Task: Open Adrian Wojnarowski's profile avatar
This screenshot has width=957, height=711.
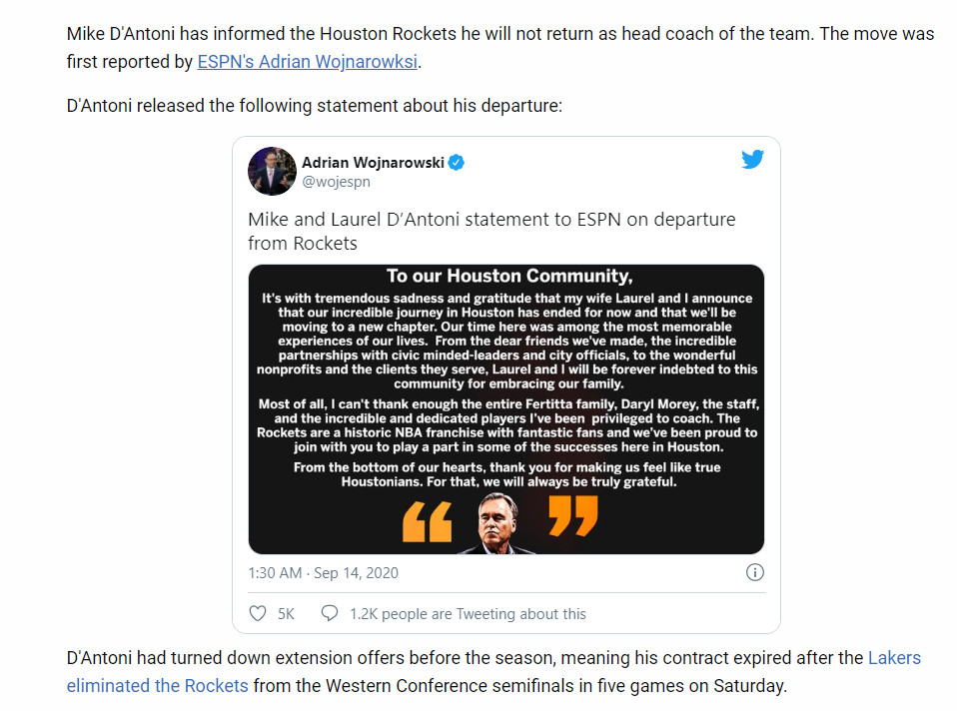Action: (x=272, y=171)
